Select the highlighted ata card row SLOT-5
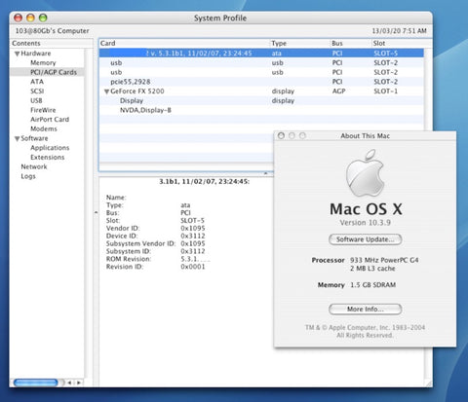 pos(261,54)
